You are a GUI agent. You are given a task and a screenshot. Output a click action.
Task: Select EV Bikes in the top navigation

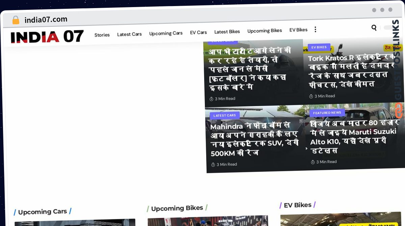tap(298, 30)
